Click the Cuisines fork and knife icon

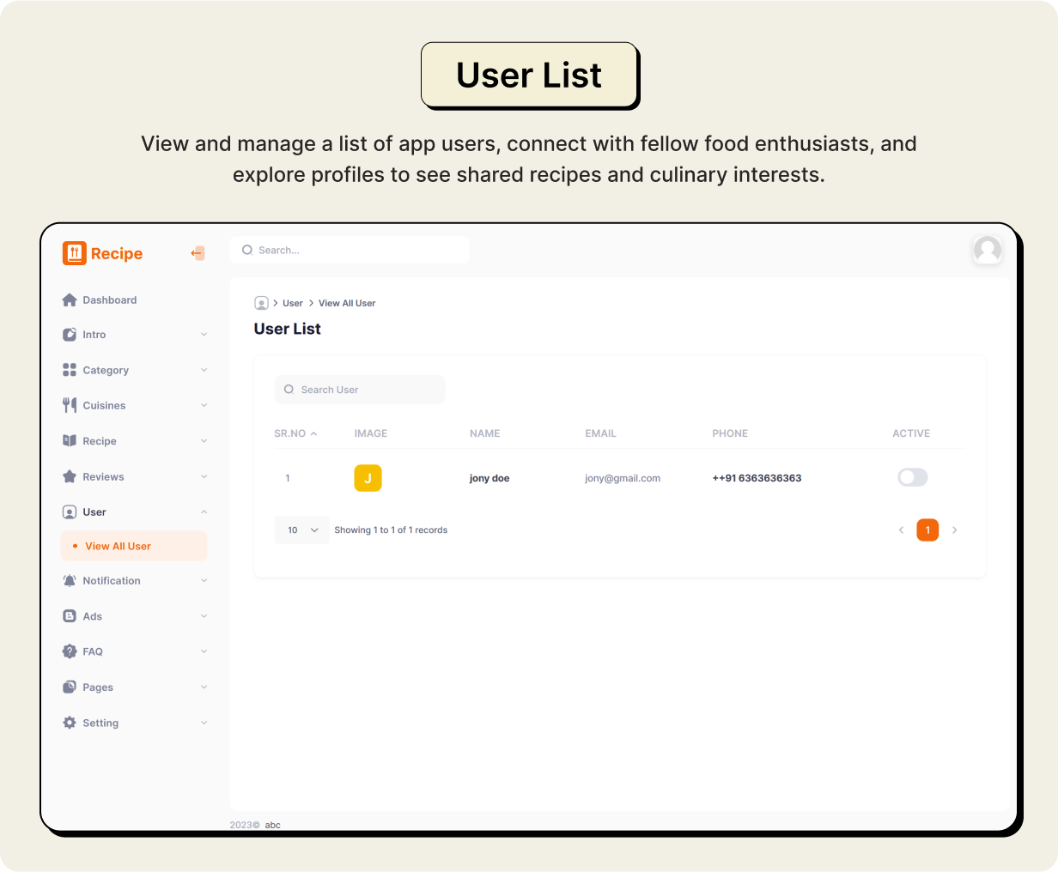coord(70,405)
